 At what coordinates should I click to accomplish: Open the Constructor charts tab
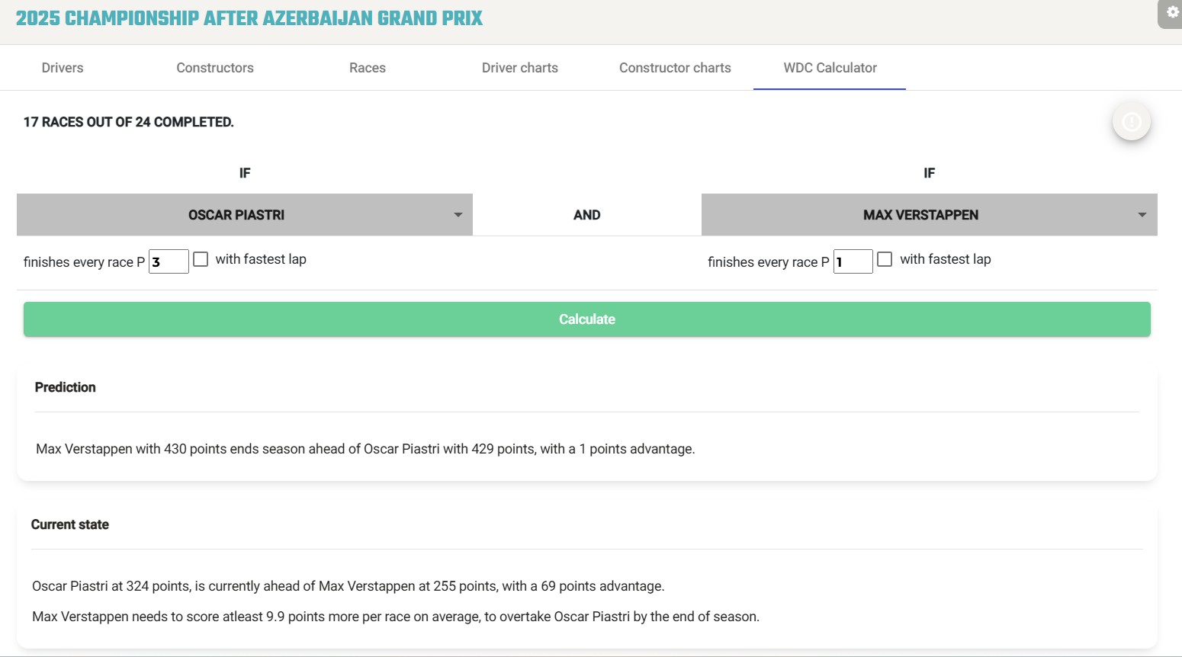coord(675,68)
